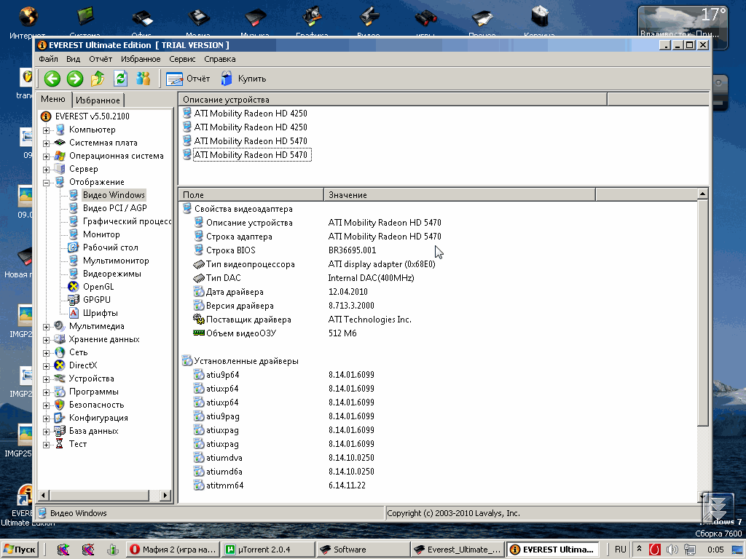The height and width of the screenshot is (559, 746).
Task: Click Пуск start button on taskbar
Action: 20,550
